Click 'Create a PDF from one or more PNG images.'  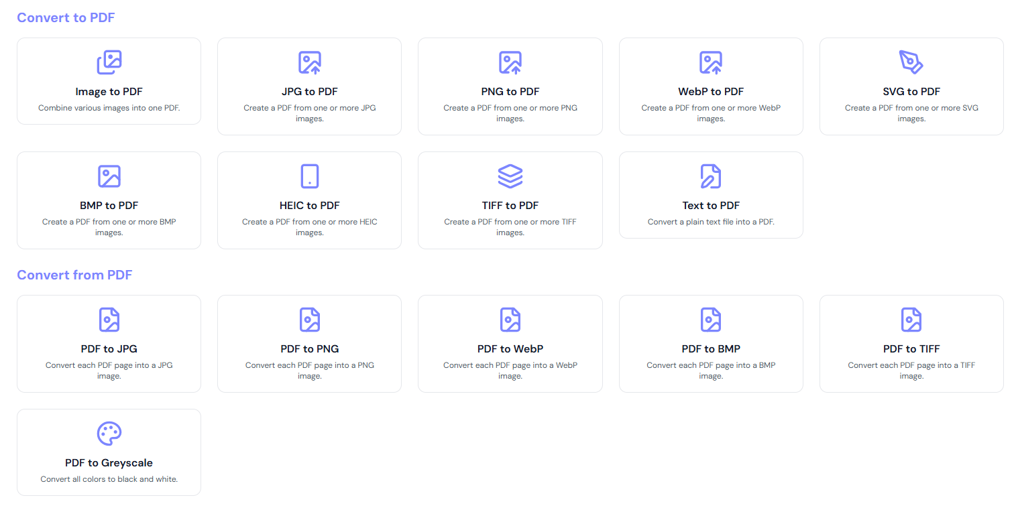pyautogui.click(x=510, y=113)
